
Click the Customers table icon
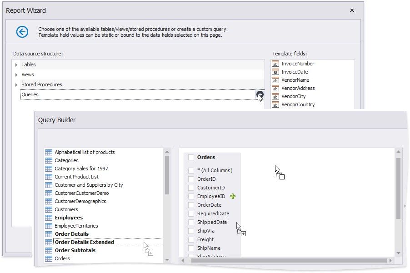[49, 209]
